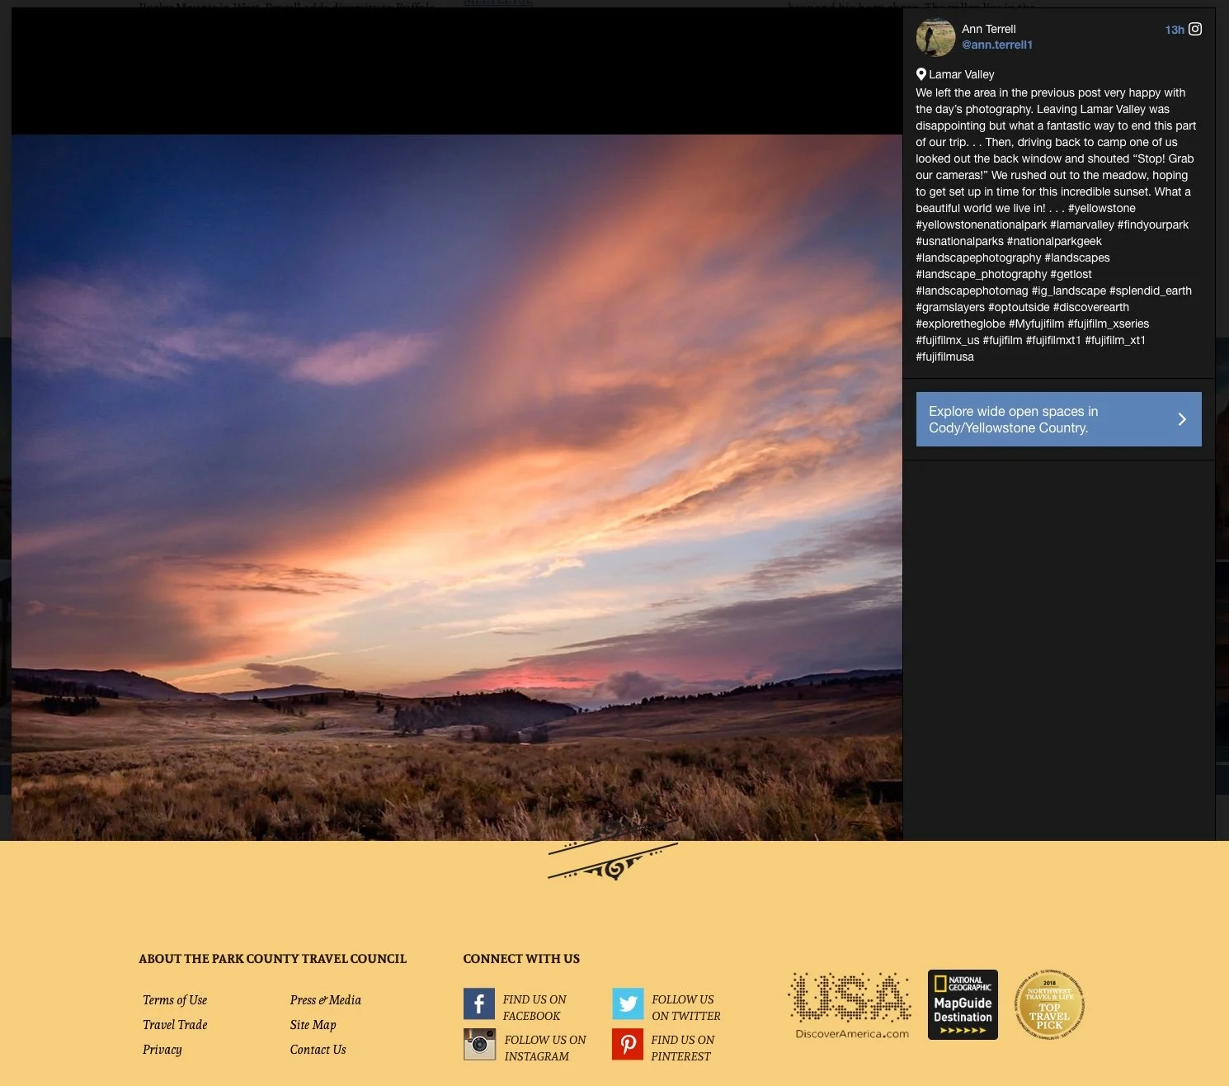The width and height of the screenshot is (1229, 1086).
Task: Click the #optoutside hashtag
Action: point(1019,307)
